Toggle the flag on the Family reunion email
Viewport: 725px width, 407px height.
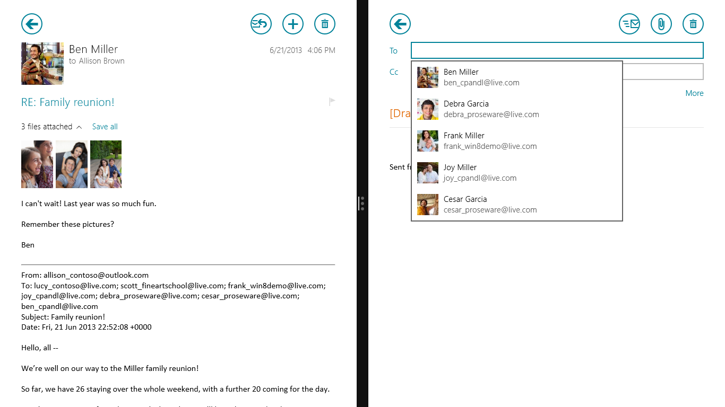[332, 102]
